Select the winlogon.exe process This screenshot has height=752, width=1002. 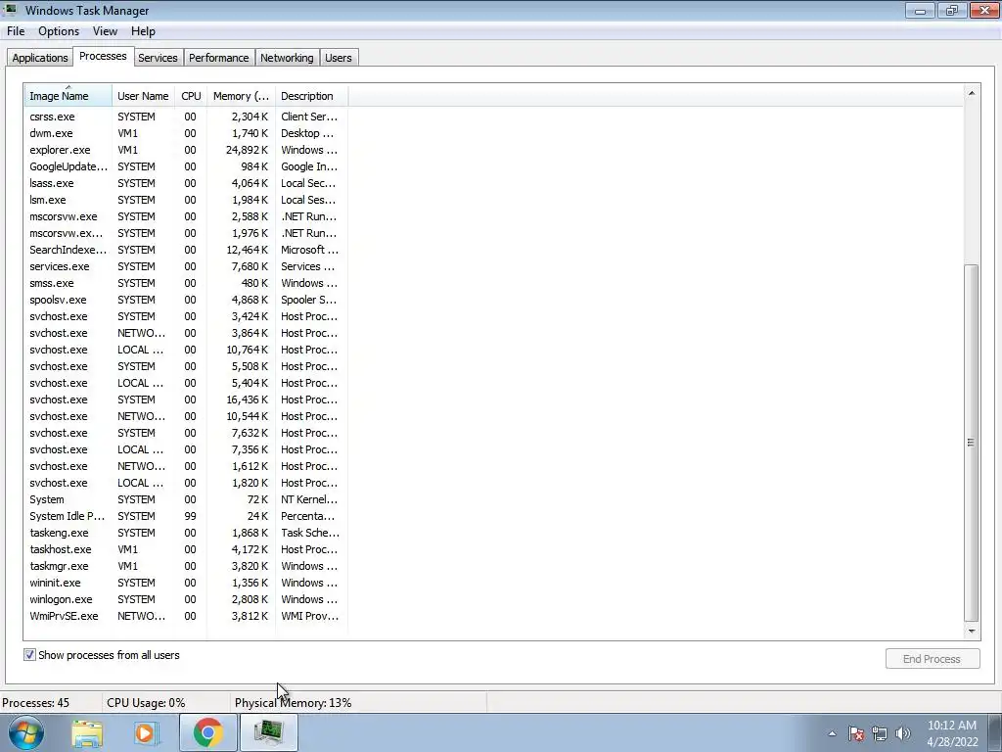pyautogui.click(x=185, y=599)
